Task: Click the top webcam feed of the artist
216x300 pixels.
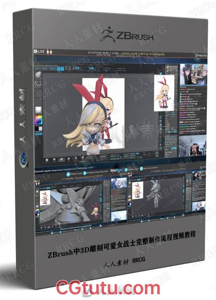Action: tap(193, 74)
